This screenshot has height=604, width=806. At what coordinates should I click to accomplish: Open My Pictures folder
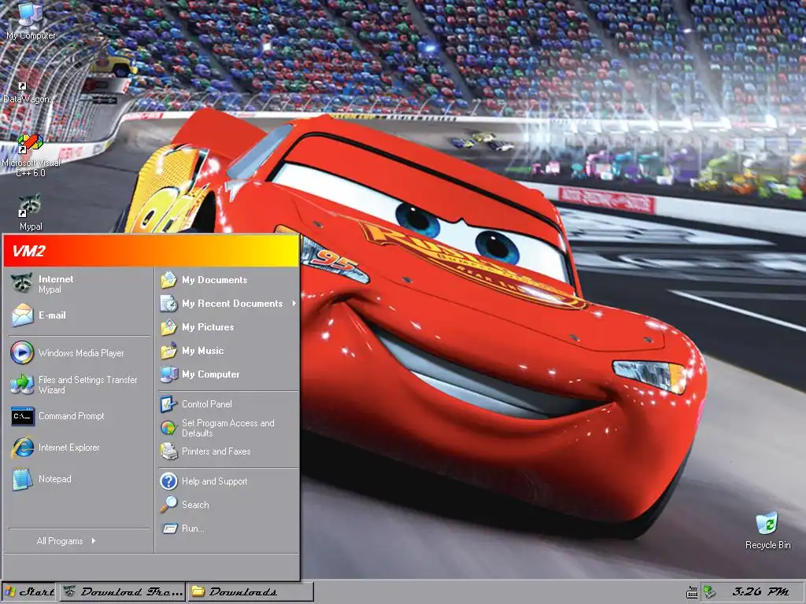[x=227, y=327]
